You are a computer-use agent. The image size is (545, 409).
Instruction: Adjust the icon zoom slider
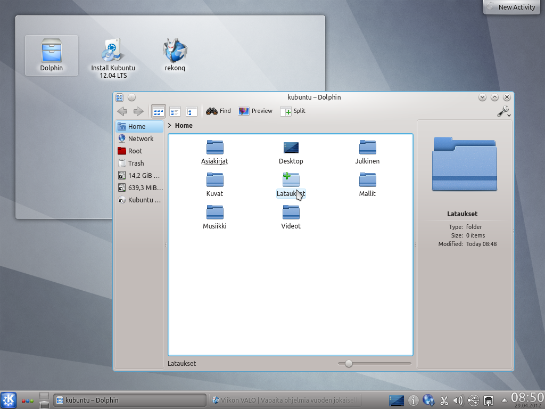point(349,364)
